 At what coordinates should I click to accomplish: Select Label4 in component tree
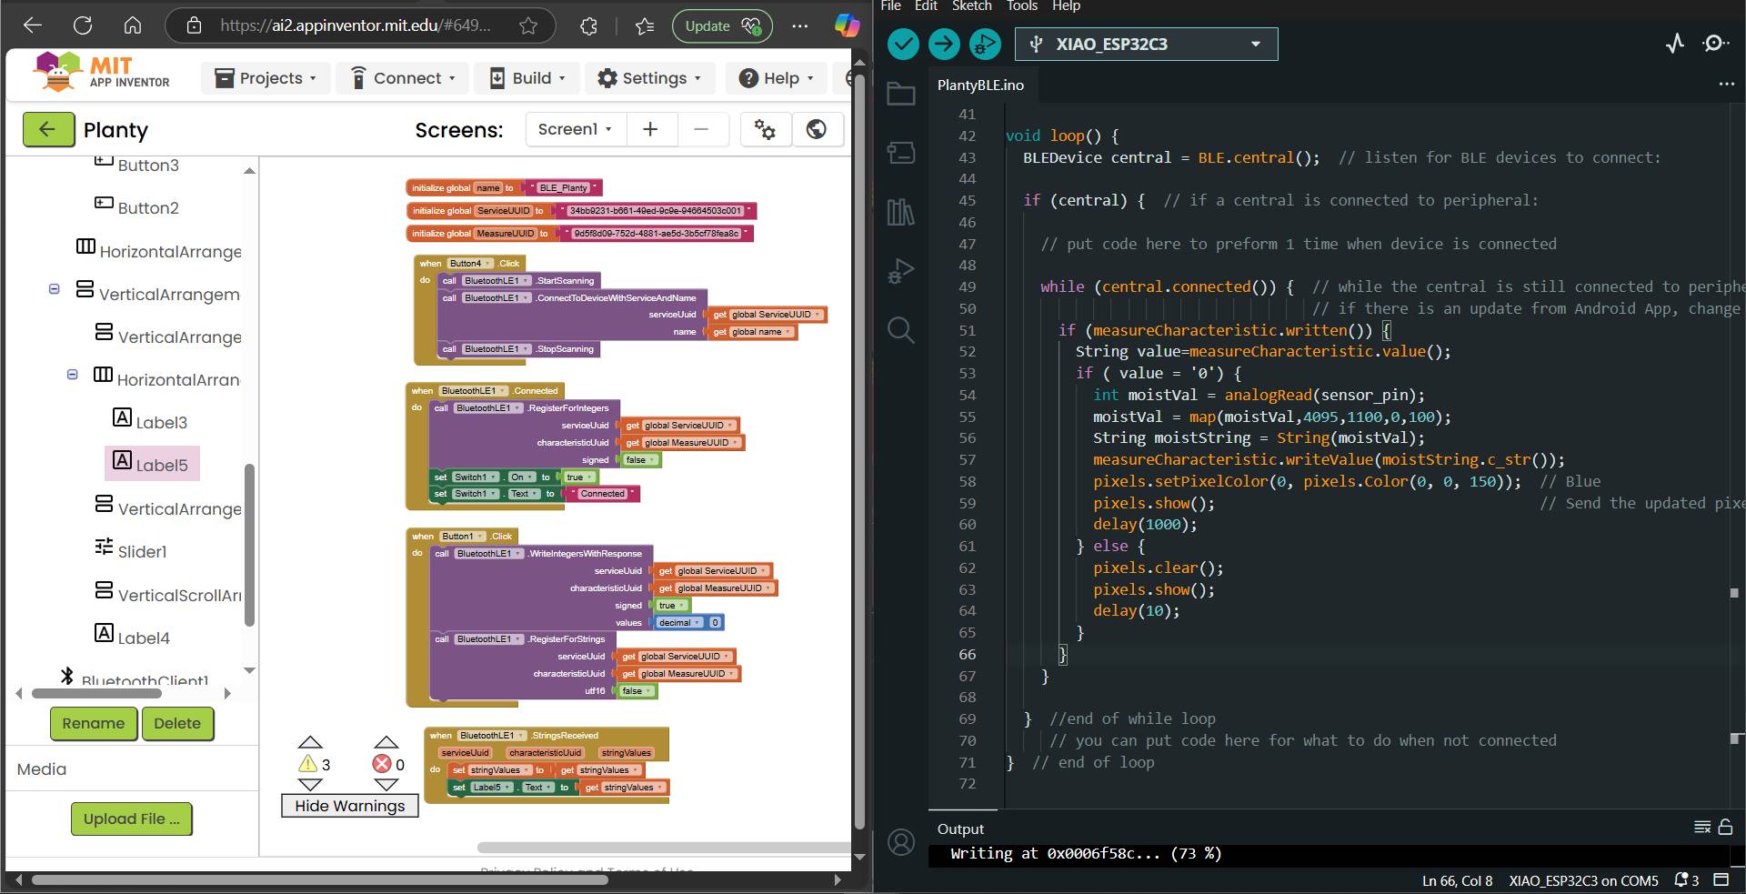(x=133, y=637)
